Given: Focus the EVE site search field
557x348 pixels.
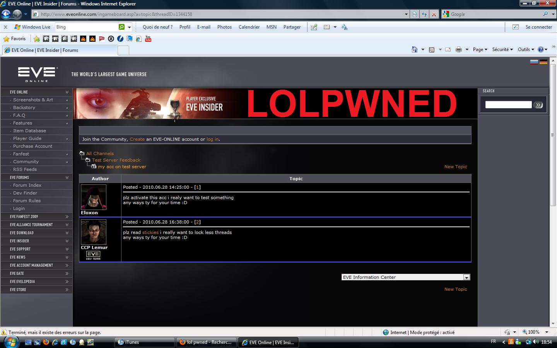Looking at the screenshot, I should [508, 105].
